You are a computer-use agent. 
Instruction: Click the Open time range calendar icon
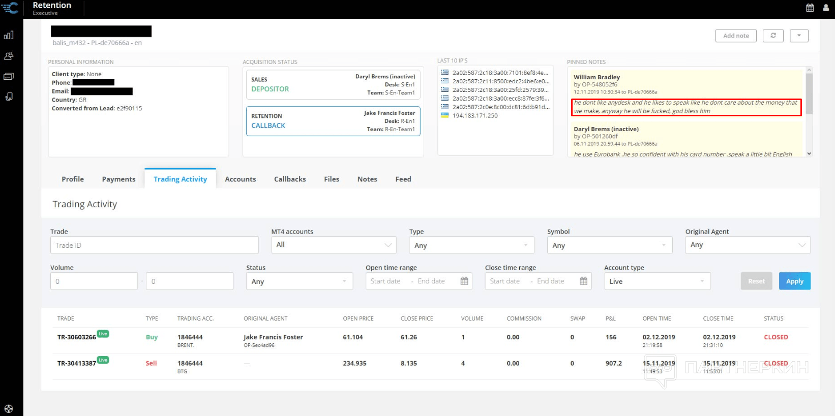(x=464, y=281)
